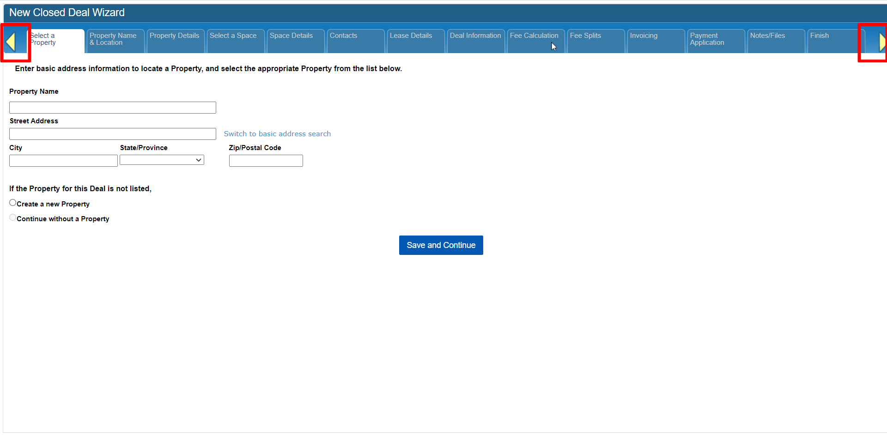The width and height of the screenshot is (887, 435).
Task: Switch to the Fee Splits tab
Action: click(595, 40)
